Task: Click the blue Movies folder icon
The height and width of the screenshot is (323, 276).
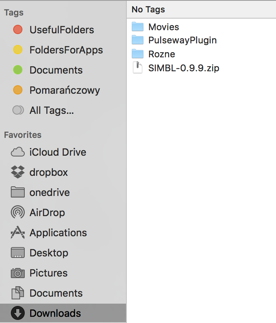Action: [138, 27]
